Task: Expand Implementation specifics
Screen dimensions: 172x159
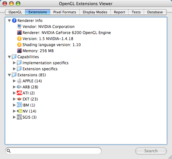Action: click(14, 63)
